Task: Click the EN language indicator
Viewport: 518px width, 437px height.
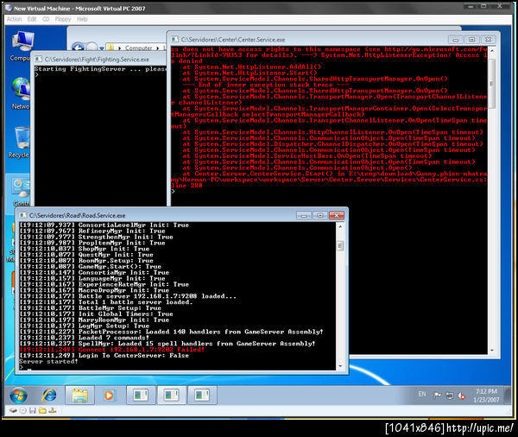Action: pos(422,394)
